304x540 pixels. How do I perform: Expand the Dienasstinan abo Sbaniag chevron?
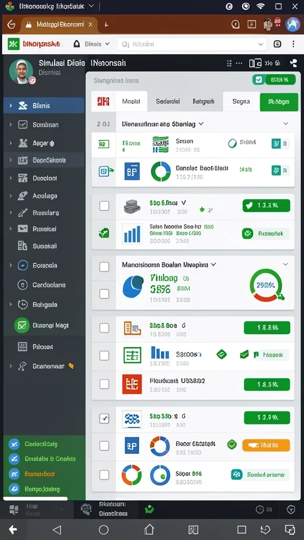201,123
